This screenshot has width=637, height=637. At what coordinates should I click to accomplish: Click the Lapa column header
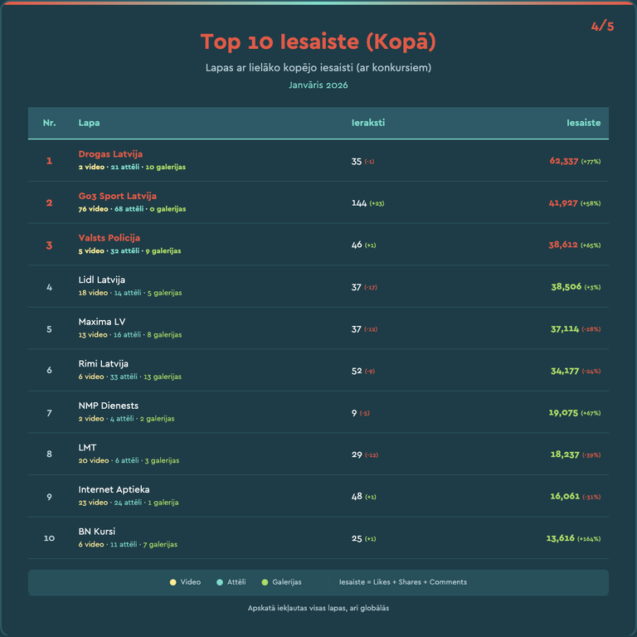coord(89,123)
